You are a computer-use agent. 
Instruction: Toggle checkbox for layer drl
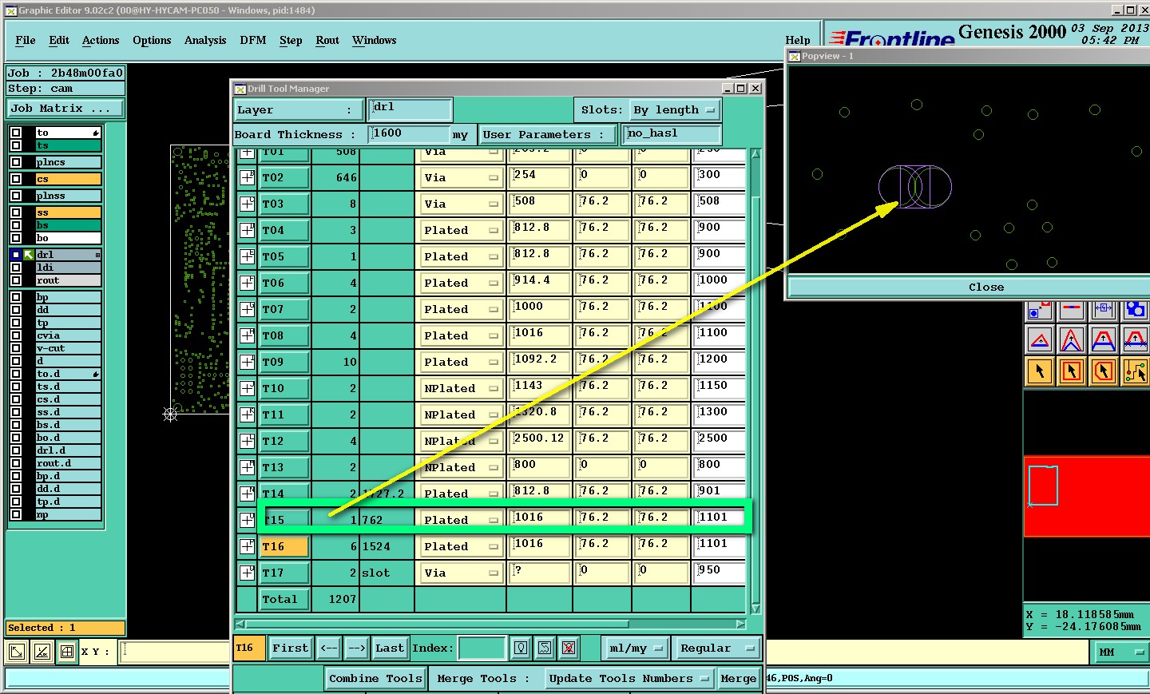pyautogui.click(x=16, y=255)
